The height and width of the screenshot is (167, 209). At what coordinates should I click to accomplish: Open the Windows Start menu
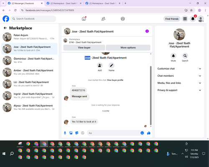(4, 154)
